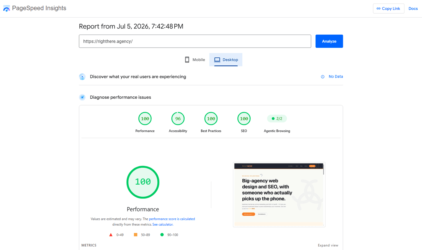This screenshot has width=422, height=250.
Task: Click the large Performance 100 gauge
Action: [x=143, y=182]
